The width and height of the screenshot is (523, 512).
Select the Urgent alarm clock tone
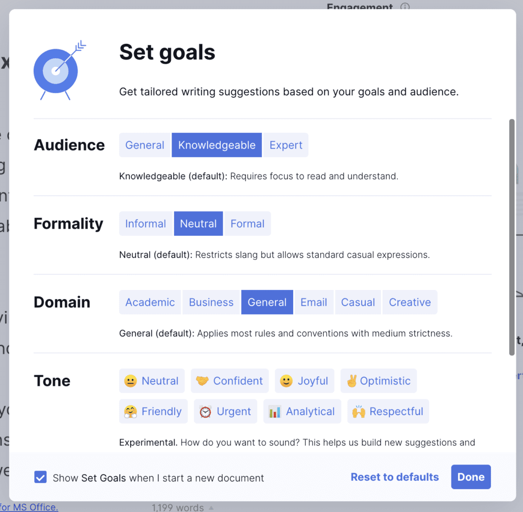coord(225,411)
